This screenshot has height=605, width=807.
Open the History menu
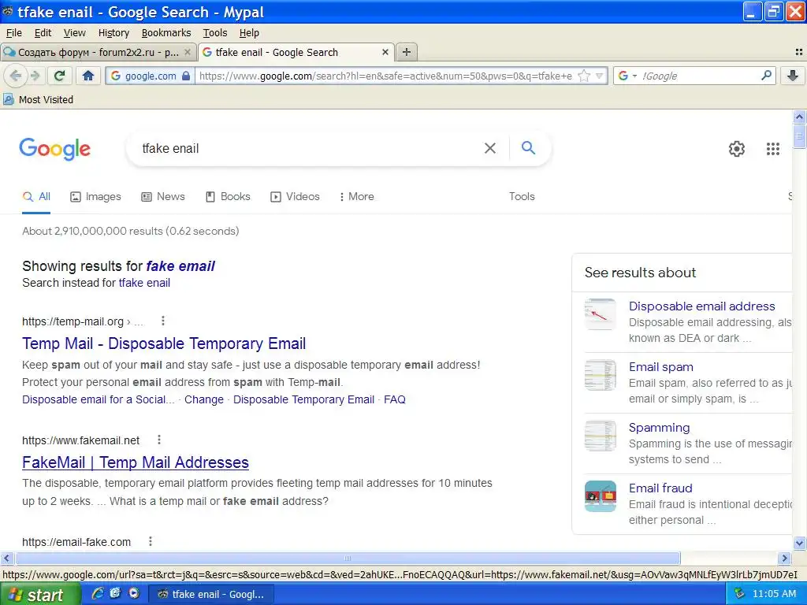click(113, 33)
